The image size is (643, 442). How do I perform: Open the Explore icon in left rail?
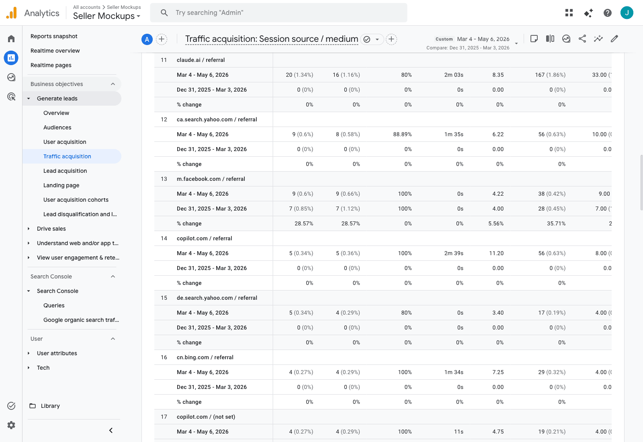tap(11, 77)
